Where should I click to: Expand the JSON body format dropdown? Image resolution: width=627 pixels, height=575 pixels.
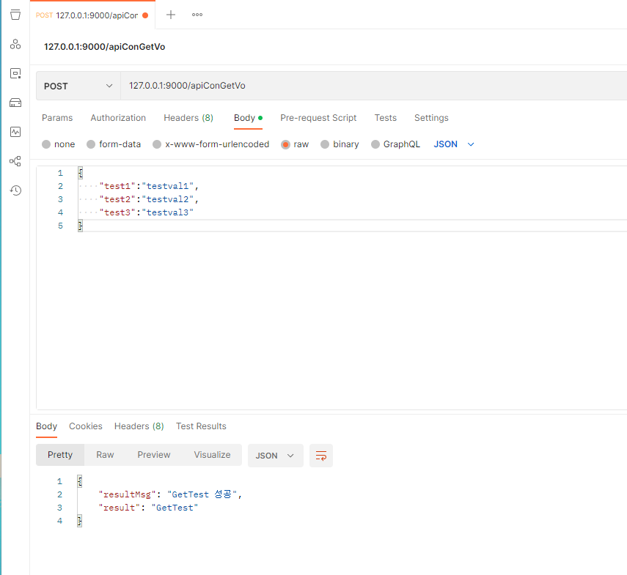coord(454,144)
